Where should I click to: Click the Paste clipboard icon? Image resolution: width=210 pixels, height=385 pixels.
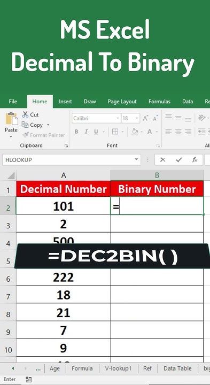coord(12,119)
